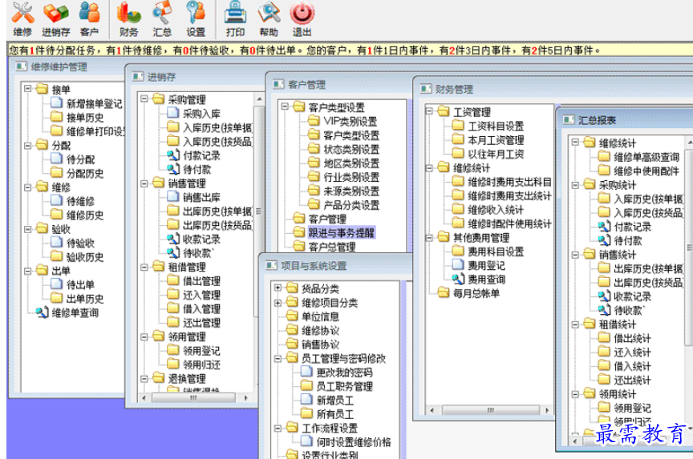
Task: Open the 财务 toolbar icon
Action: (x=128, y=19)
